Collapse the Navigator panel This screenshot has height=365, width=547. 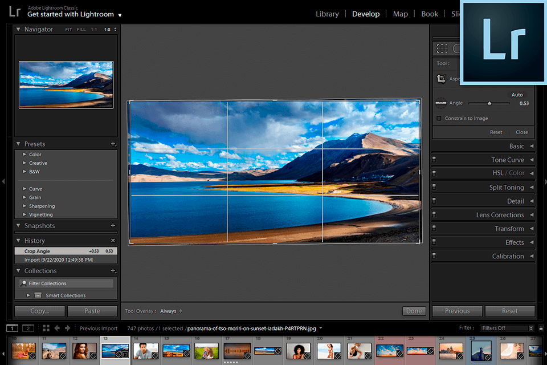18,29
